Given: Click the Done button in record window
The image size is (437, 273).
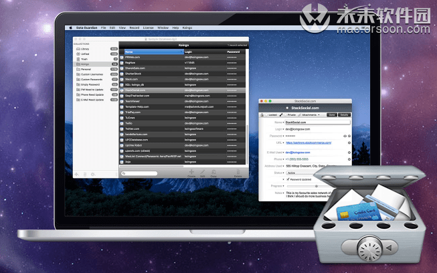Looking at the screenshot, I should (x=332, y=115).
